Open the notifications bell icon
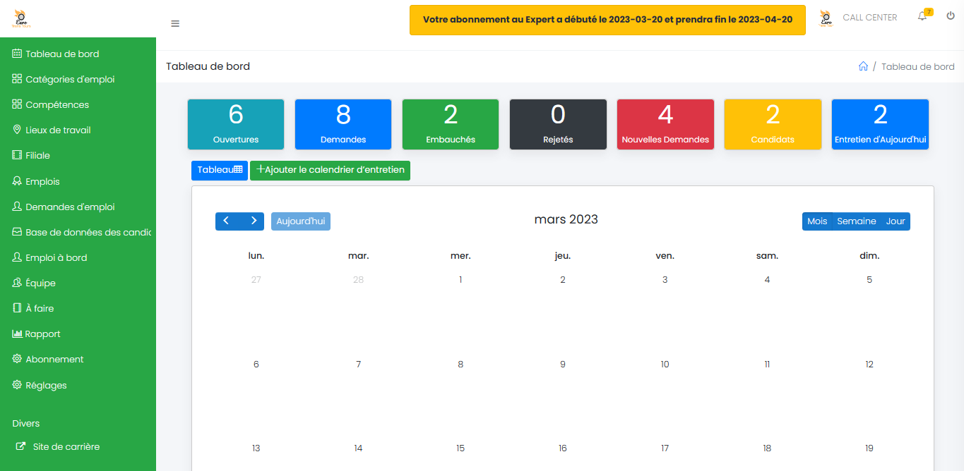The width and height of the screenshot is (964, 471). tap(922, 17)
